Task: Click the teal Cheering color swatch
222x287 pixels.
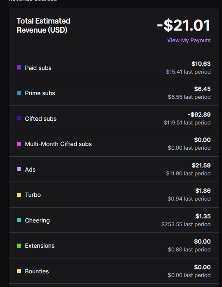Action: tap(19, 220)
